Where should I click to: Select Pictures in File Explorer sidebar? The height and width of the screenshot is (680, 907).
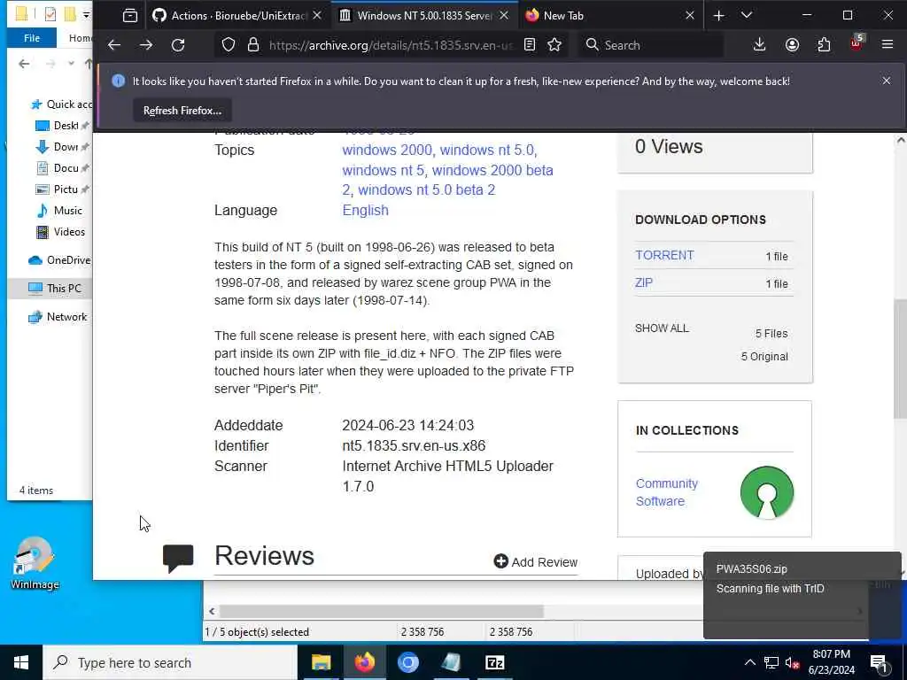(63, 189)
